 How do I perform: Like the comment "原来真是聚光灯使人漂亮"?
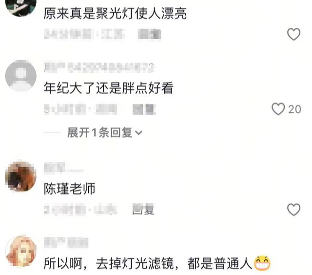pos(293,34)
